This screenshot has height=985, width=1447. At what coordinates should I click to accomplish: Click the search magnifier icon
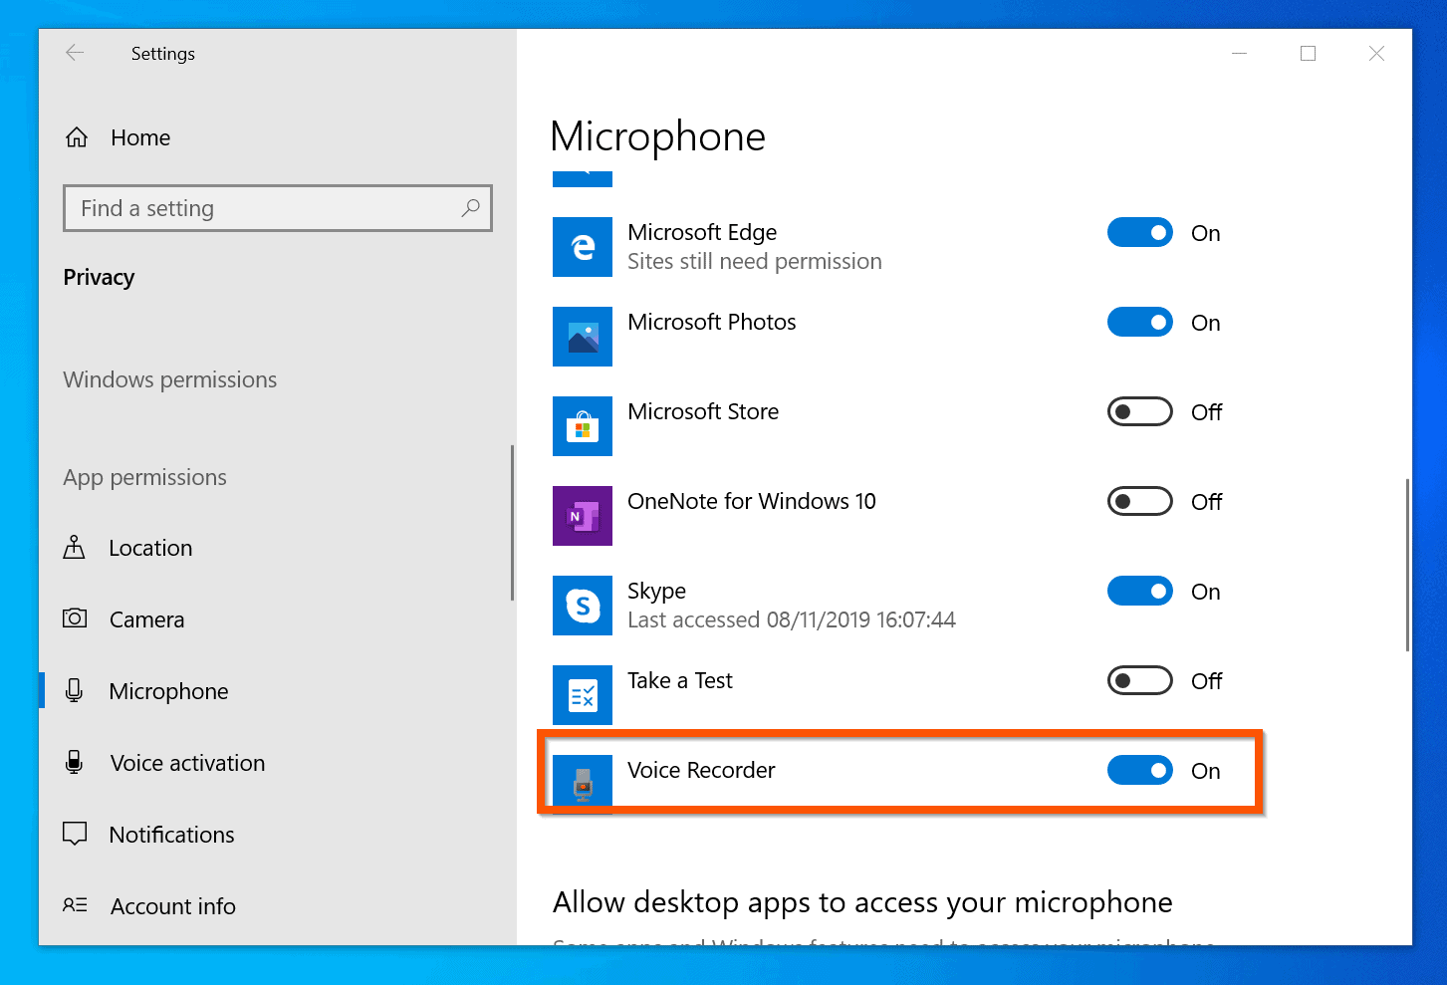pyautogui.click(x=470, y=208)
